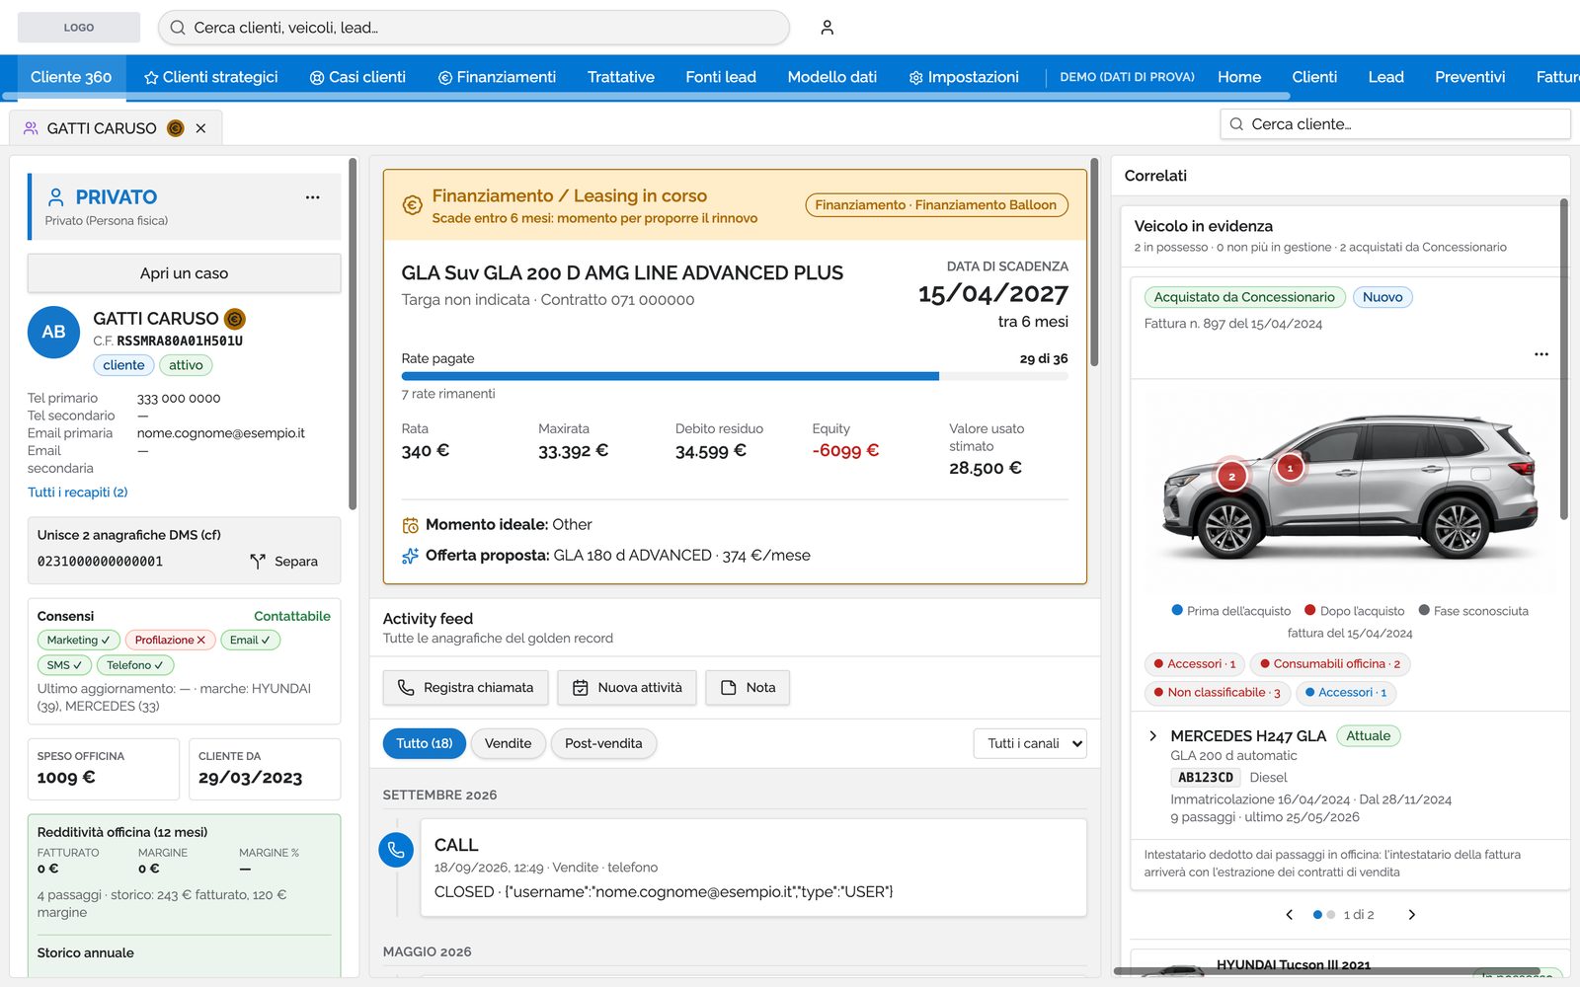The height and width of the screenshot is (987, 1580).
Task: Go to next vehicle in carousel
Action: point(1412,915)
